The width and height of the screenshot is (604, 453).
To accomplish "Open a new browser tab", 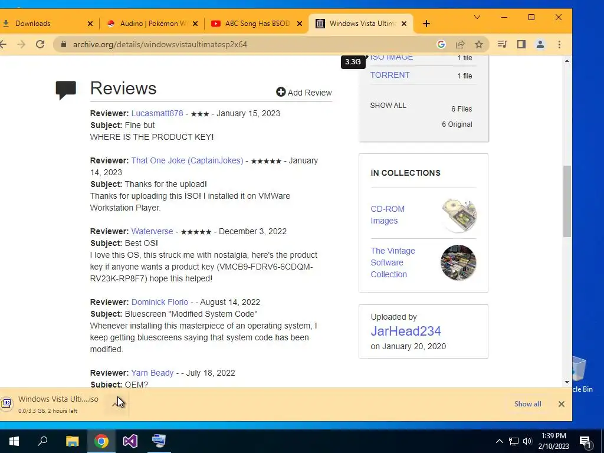I will (x=426, y=24).
